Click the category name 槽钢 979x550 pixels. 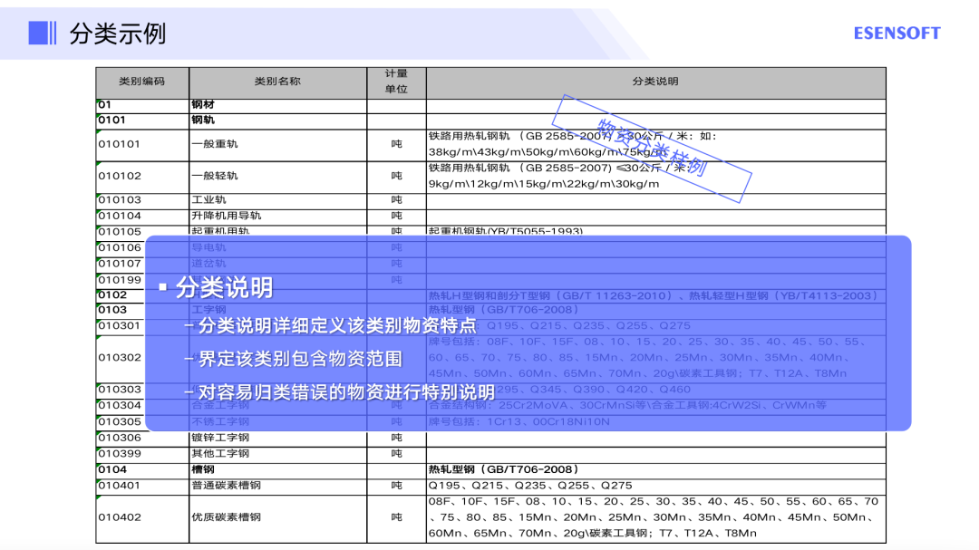[203, 469]
